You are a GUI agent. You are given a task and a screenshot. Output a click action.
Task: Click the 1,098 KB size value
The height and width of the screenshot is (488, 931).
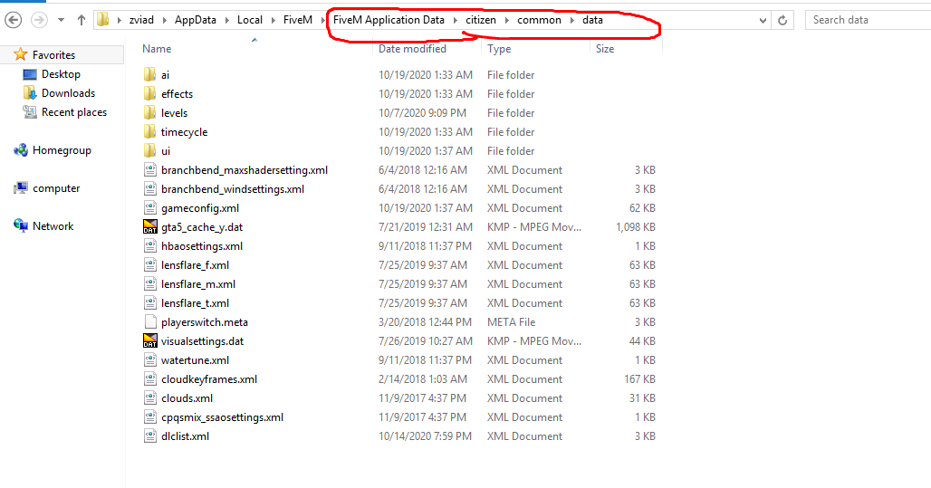pos(636,226)
